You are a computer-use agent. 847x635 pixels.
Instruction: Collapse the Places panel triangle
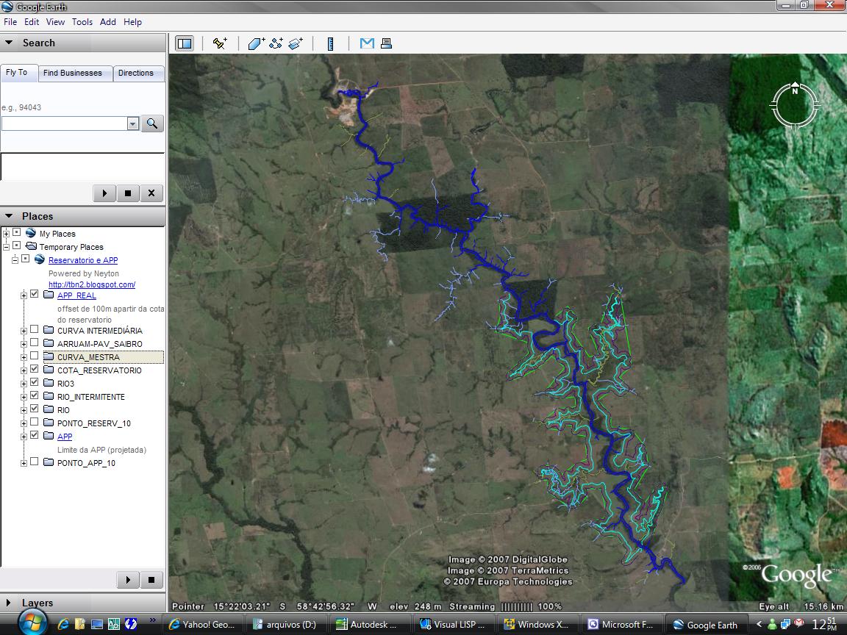point(9,216)
